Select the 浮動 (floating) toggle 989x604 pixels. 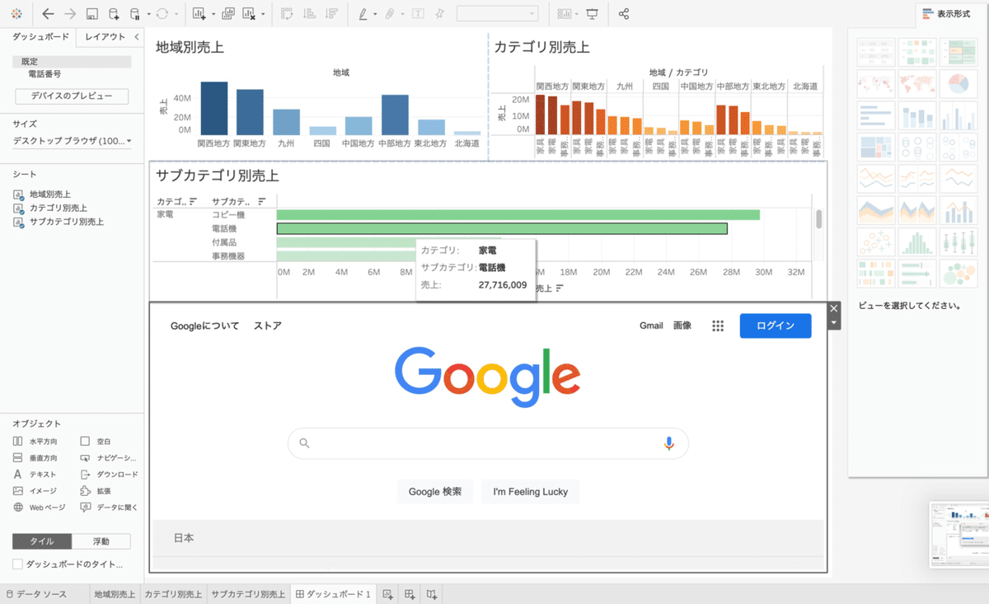click(x=101, y=541)
